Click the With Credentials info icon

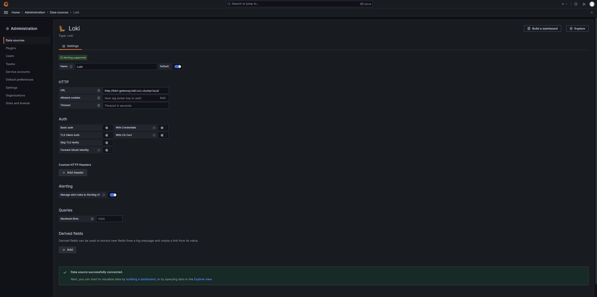[x=154, y=128]
